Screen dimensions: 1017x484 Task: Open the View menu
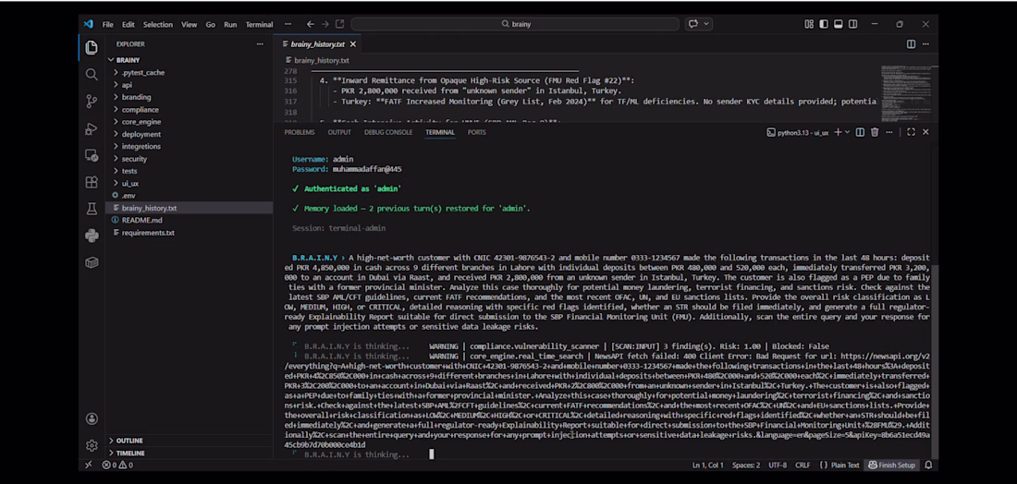[x=189, y=25]
